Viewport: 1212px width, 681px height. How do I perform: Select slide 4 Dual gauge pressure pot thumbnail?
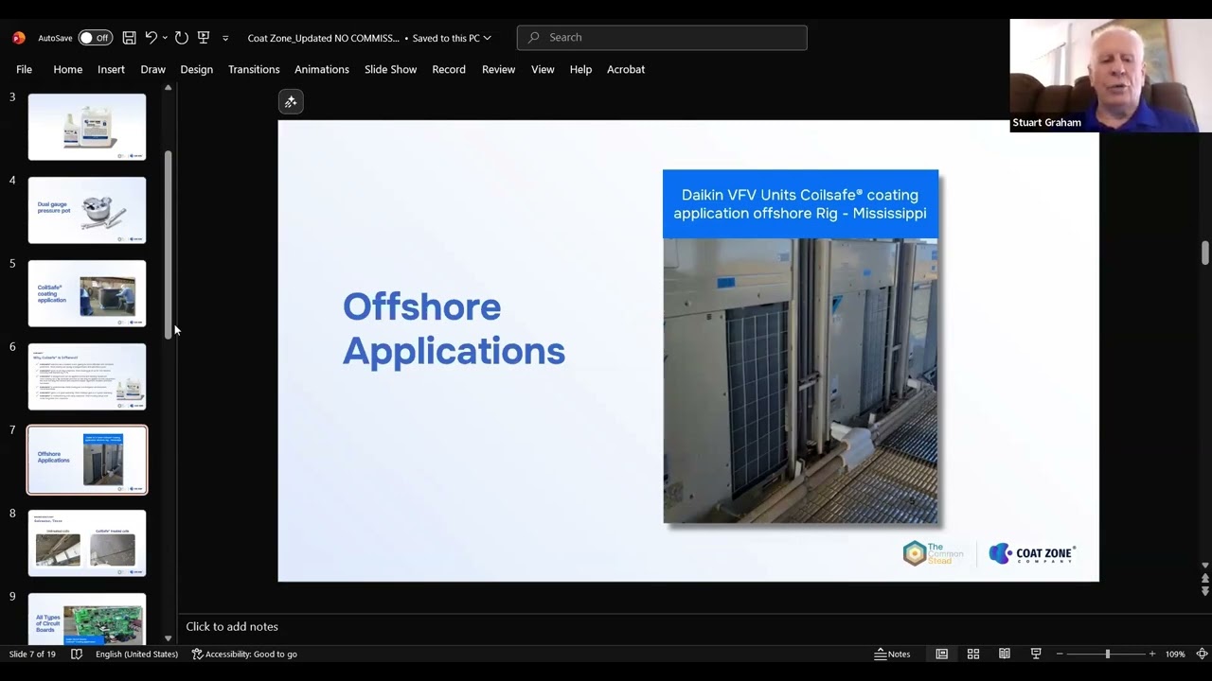[x=87, y=210]
